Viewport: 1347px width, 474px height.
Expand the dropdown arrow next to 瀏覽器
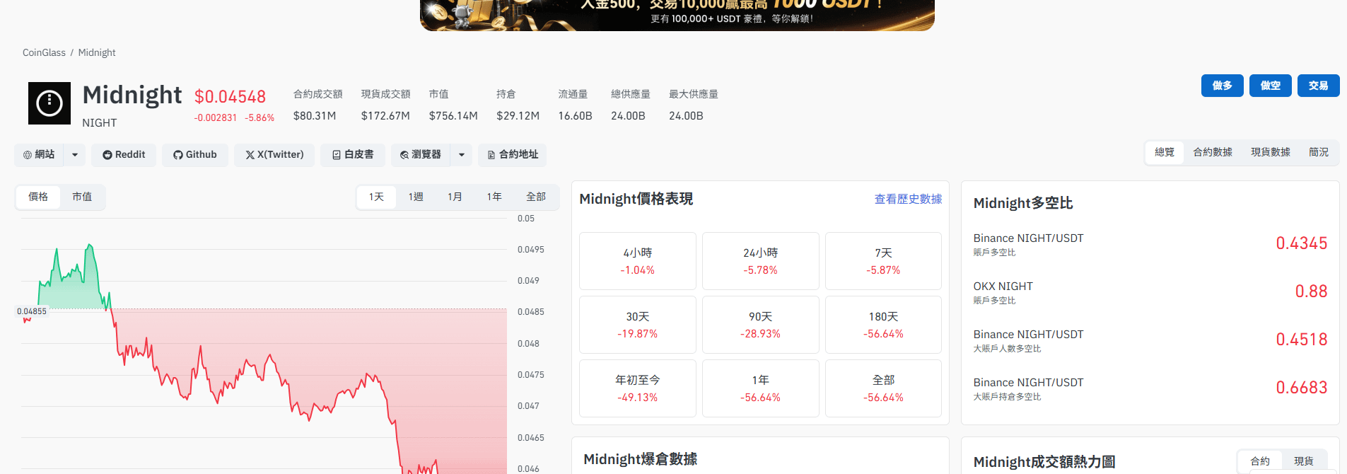(462, 155)
